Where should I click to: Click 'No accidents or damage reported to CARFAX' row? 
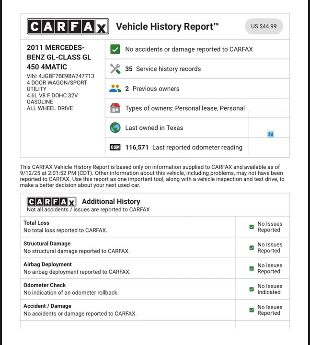[x=197, y=49]
